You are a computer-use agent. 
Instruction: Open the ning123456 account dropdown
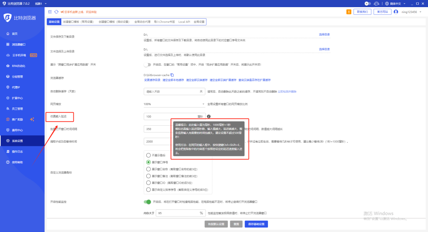click(x=408, y=12)
